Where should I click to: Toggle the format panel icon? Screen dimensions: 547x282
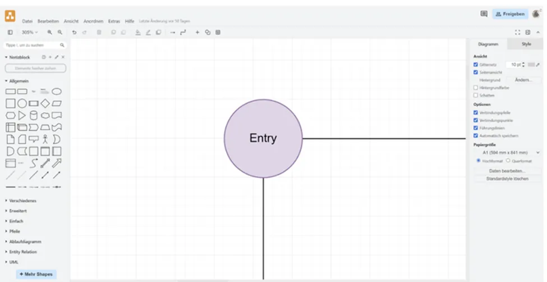coord(528,32)
